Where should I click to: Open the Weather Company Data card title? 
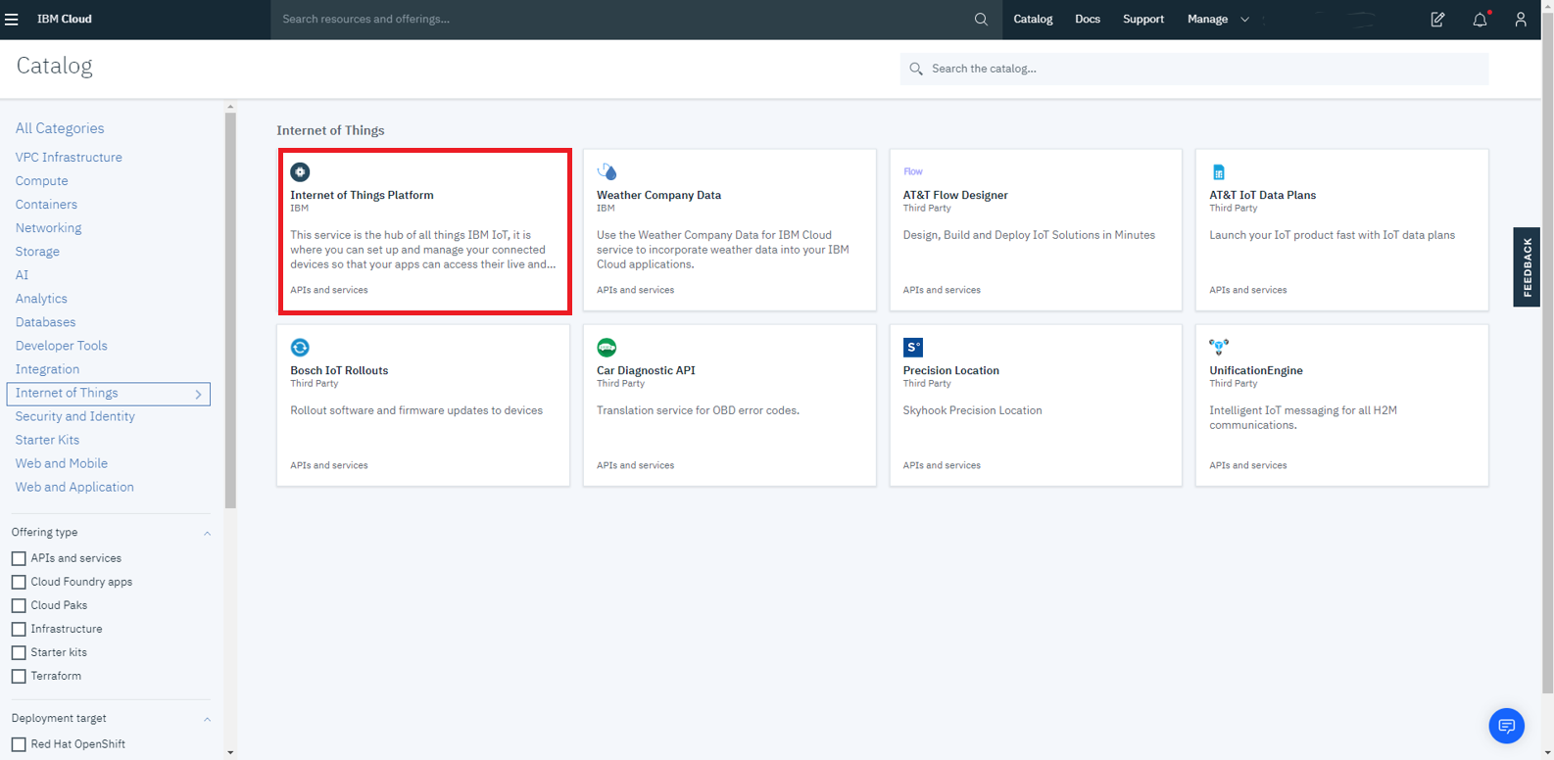coord(658,195)
